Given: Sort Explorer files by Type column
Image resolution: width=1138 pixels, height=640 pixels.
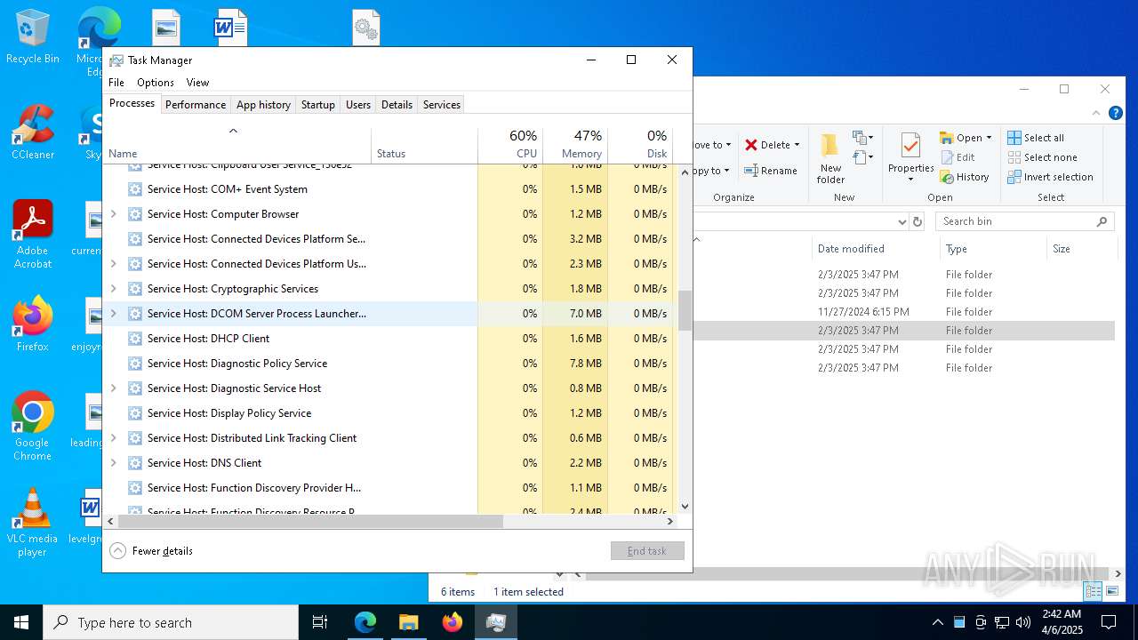Looking at the screenshot, I should tap(993, 249).
